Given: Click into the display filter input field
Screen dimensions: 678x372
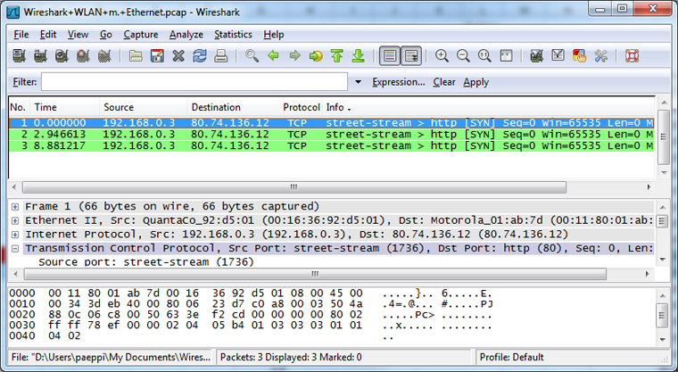Looking at the screenshot, I should coord(194,82).
